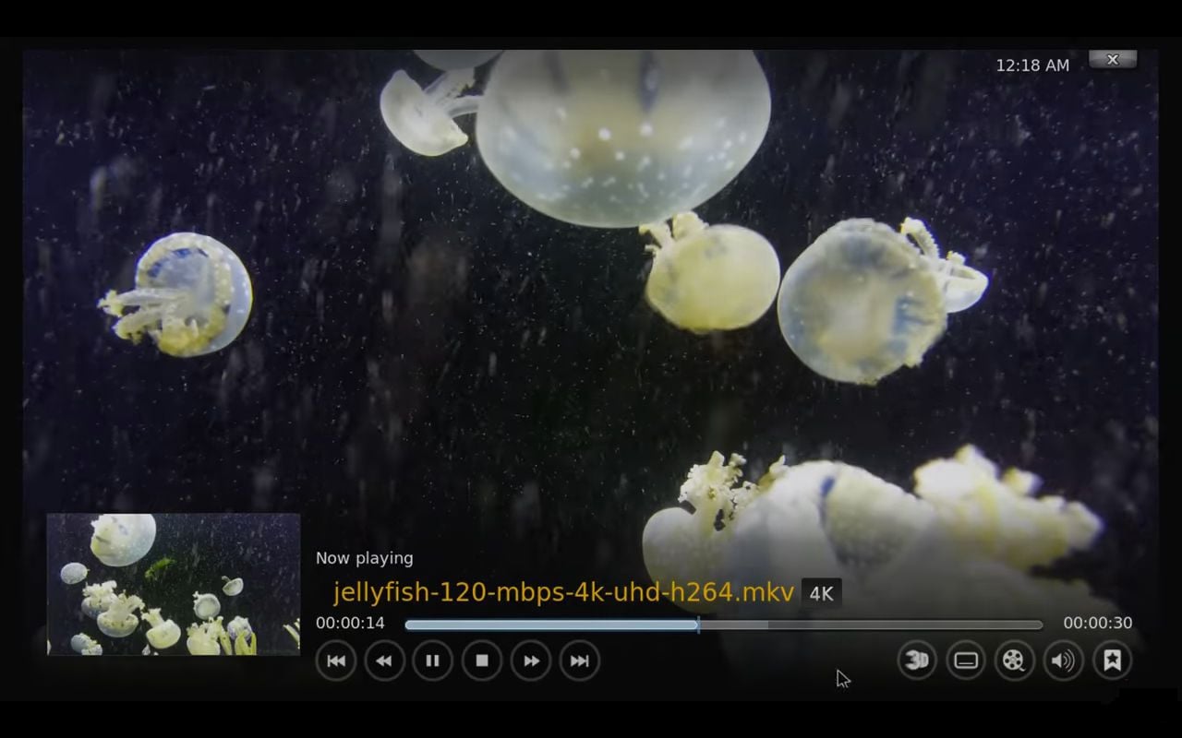Pause the jellyfish video
This screenshot has width=1182, height=738.
click(x=432, y=661)
